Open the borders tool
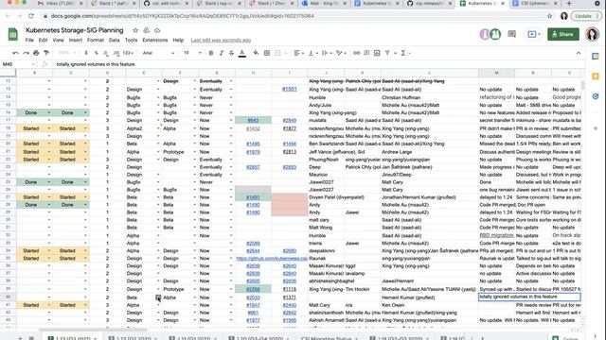 267,53
